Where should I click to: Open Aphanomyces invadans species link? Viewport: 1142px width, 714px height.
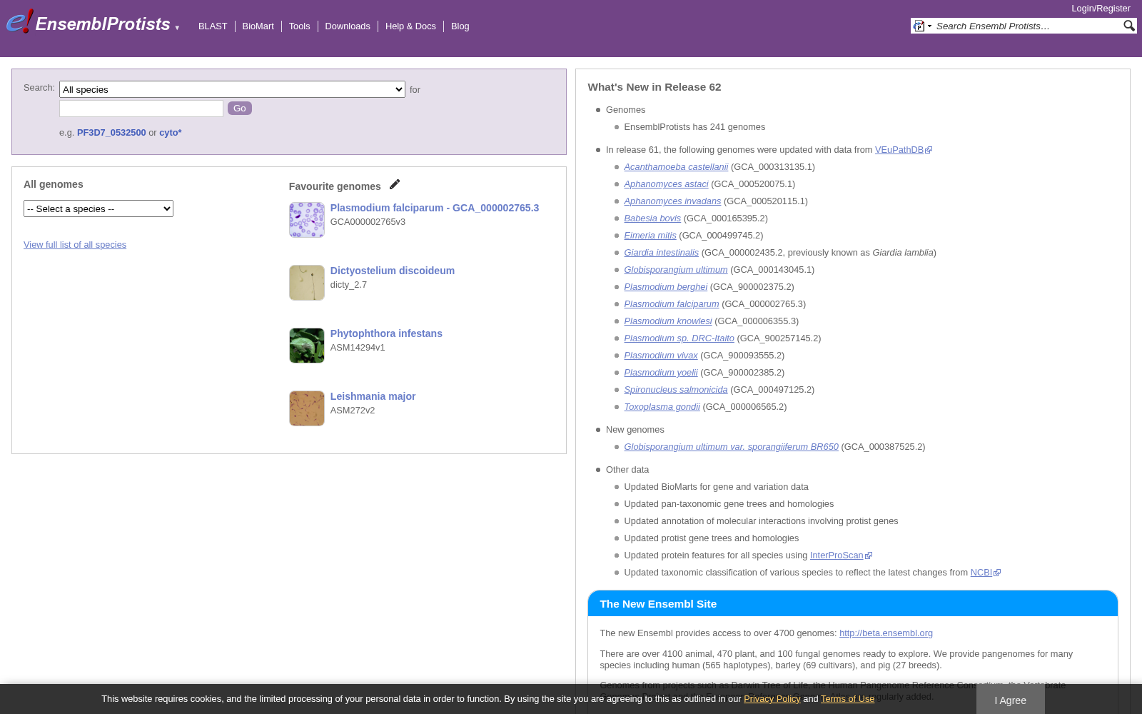[x=672, y=201]
